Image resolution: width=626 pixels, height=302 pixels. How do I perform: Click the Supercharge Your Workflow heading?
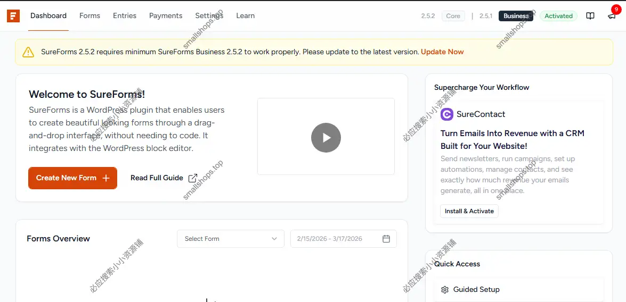click(482, 87)
